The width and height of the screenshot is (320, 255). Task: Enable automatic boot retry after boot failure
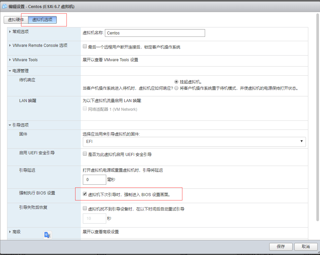click(x=85, y=208)
